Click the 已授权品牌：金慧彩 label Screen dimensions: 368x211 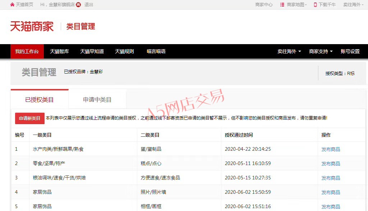coord(83,72)
